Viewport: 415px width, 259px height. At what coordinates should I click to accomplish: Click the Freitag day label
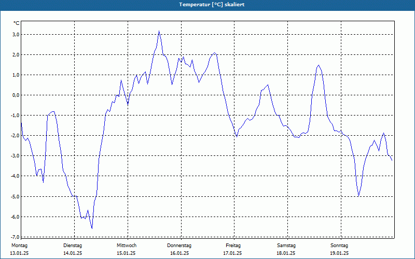click(x=233, y=246)
